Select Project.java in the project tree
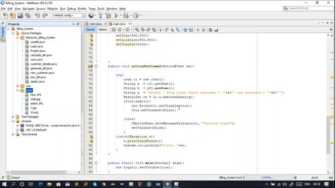The width and height of the screenshot is (335, 188). click(38, 51)
